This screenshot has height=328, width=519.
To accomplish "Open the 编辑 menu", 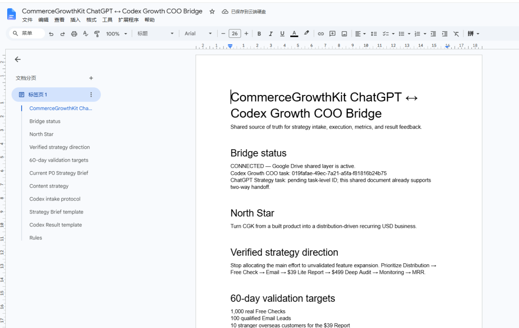I will pos(43,20).
